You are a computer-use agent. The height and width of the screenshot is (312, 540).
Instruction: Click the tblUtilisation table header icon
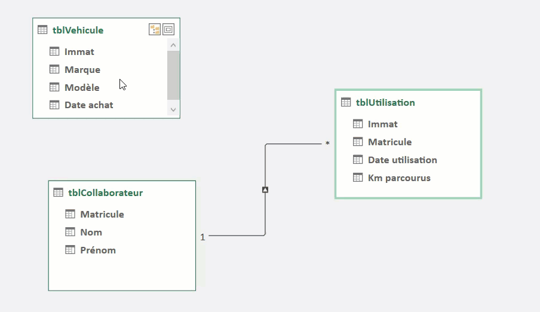[x=346, y=102]
